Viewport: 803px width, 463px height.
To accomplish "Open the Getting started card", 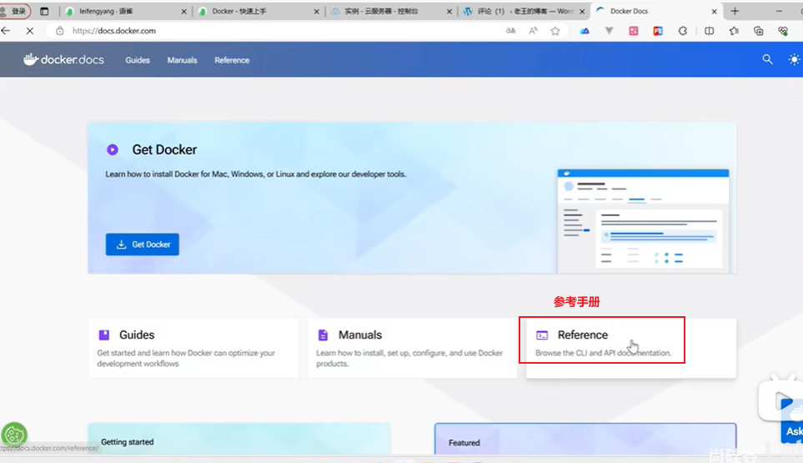I will (x=238, y=439).
